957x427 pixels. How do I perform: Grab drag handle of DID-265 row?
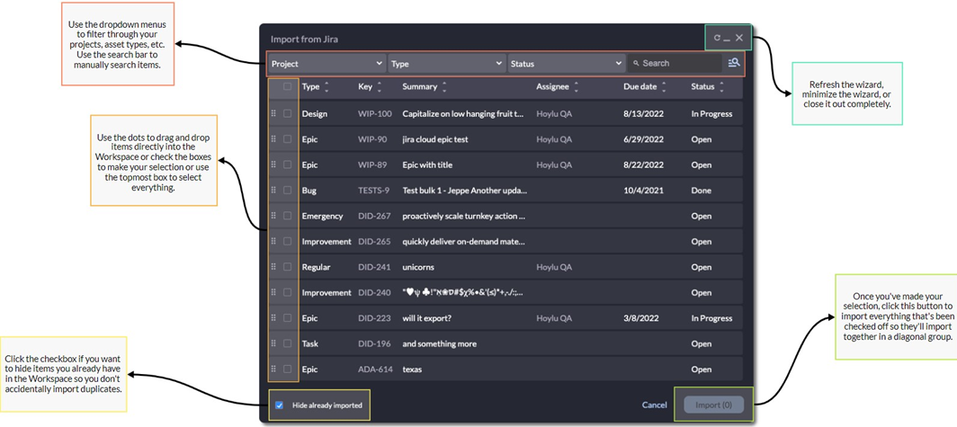pos(273,242)
